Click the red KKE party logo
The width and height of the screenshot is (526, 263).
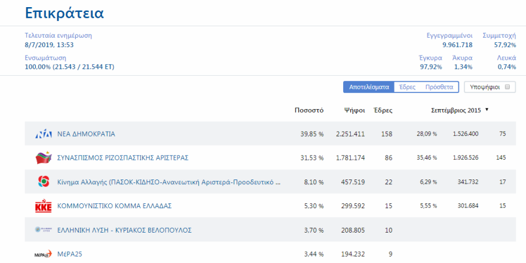click(44, 206)
